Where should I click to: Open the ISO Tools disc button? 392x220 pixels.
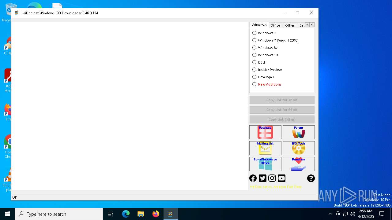[299, 148]
